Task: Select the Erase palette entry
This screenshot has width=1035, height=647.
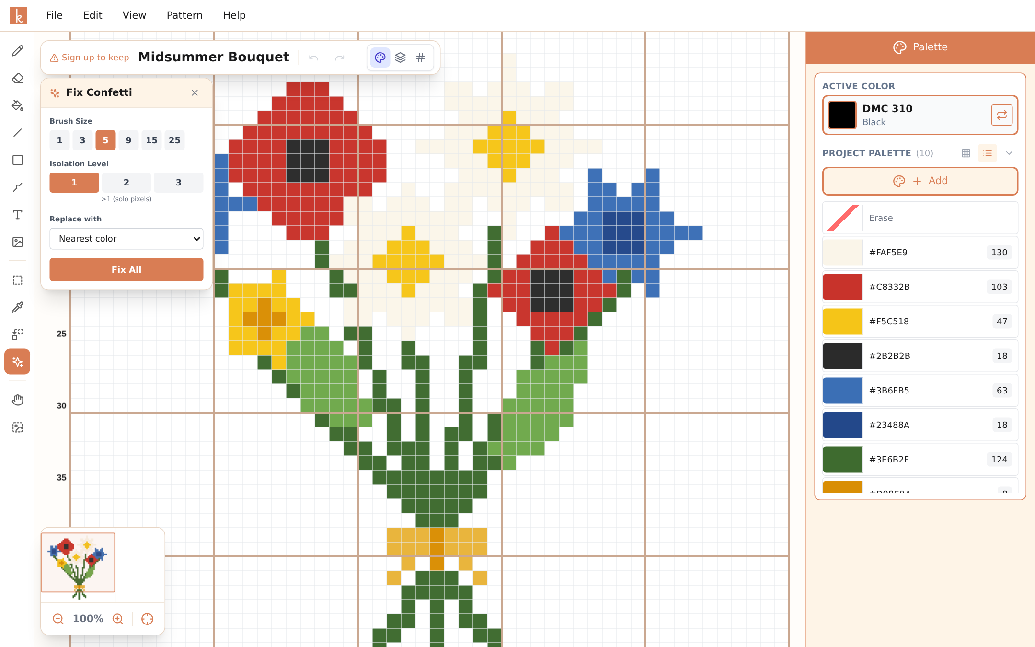Action: (x=920, y=218)
